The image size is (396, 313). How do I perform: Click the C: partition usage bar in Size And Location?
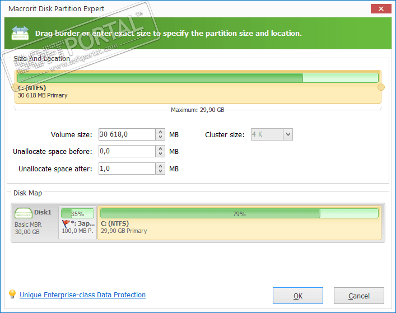198,78
